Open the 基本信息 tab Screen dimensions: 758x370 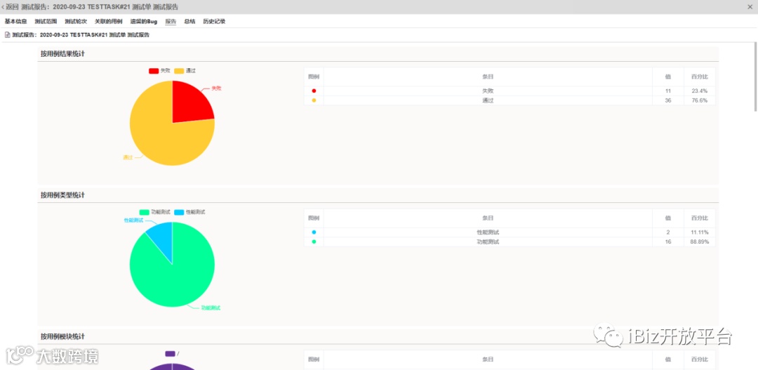[x=16, y=22]
